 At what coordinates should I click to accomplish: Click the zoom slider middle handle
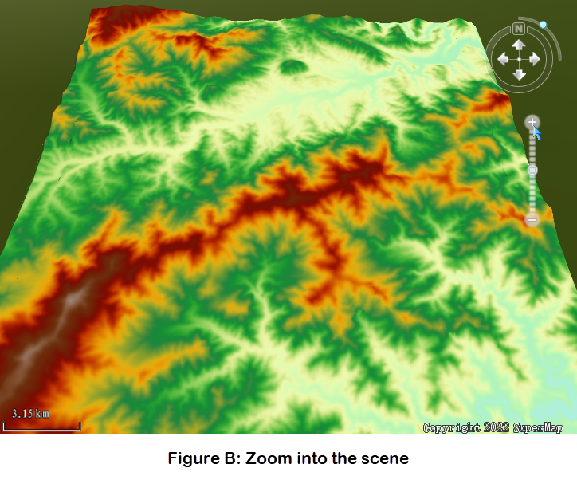[532, 170]
